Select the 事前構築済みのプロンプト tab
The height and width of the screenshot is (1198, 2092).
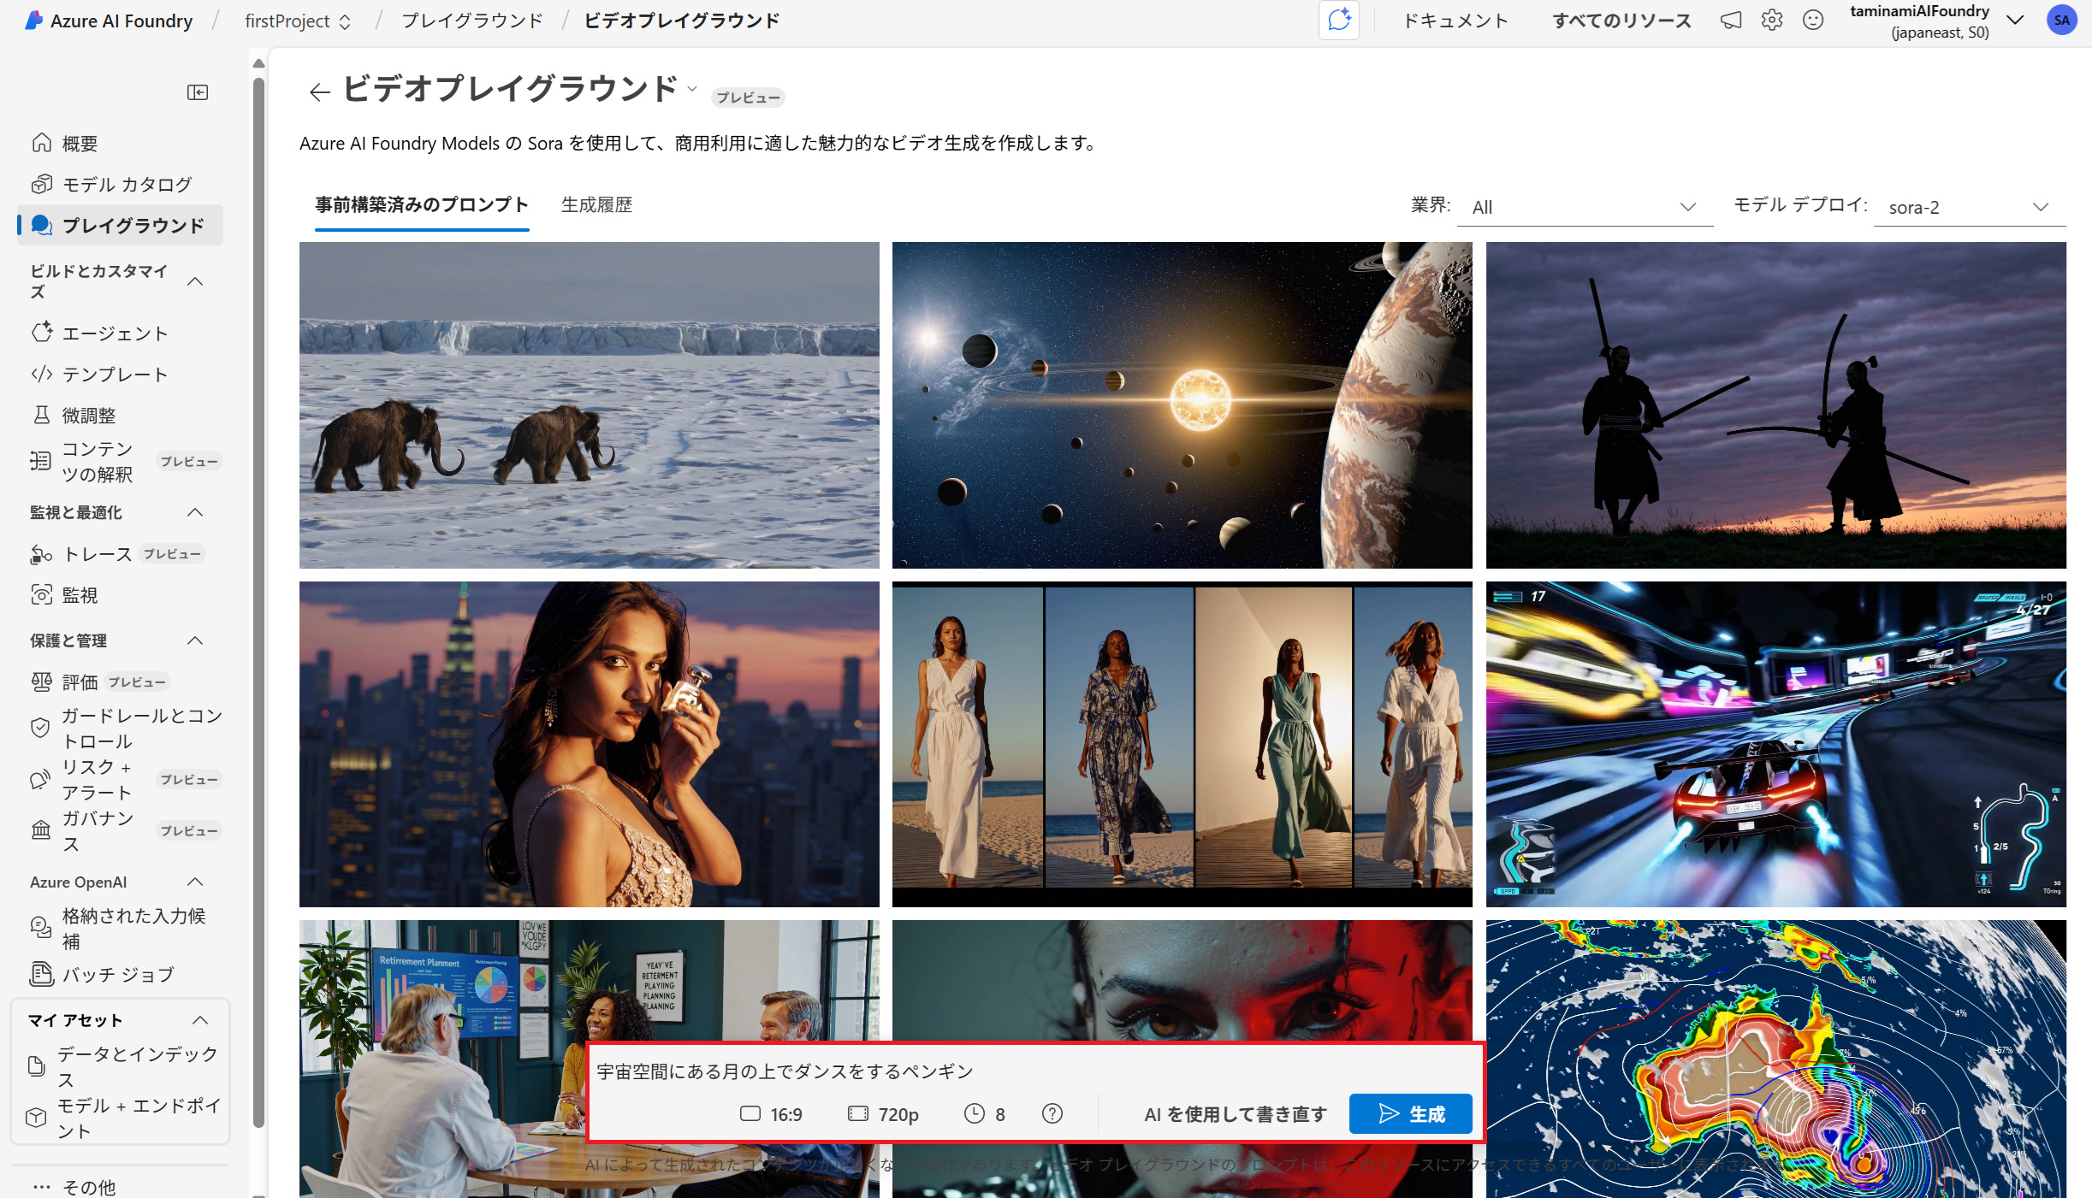coord(422,205)
